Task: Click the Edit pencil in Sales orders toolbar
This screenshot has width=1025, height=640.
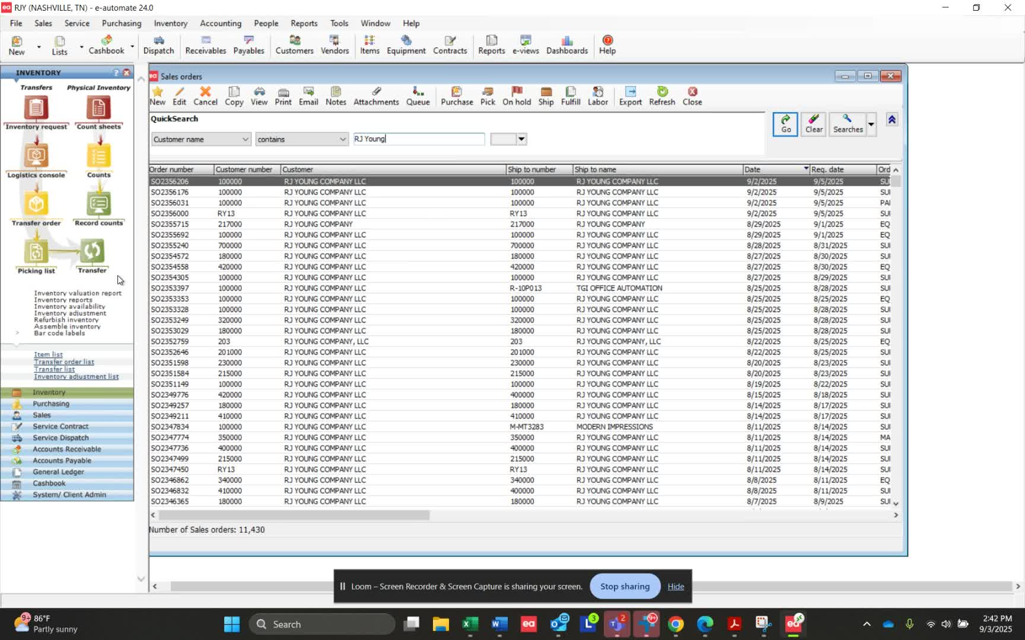Action: coord(179,96)
